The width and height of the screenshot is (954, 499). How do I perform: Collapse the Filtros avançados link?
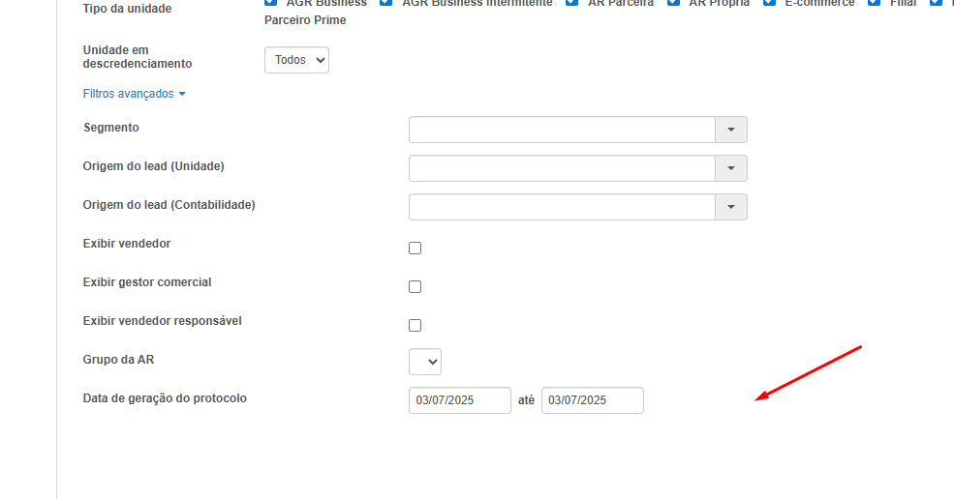point(134,94)
